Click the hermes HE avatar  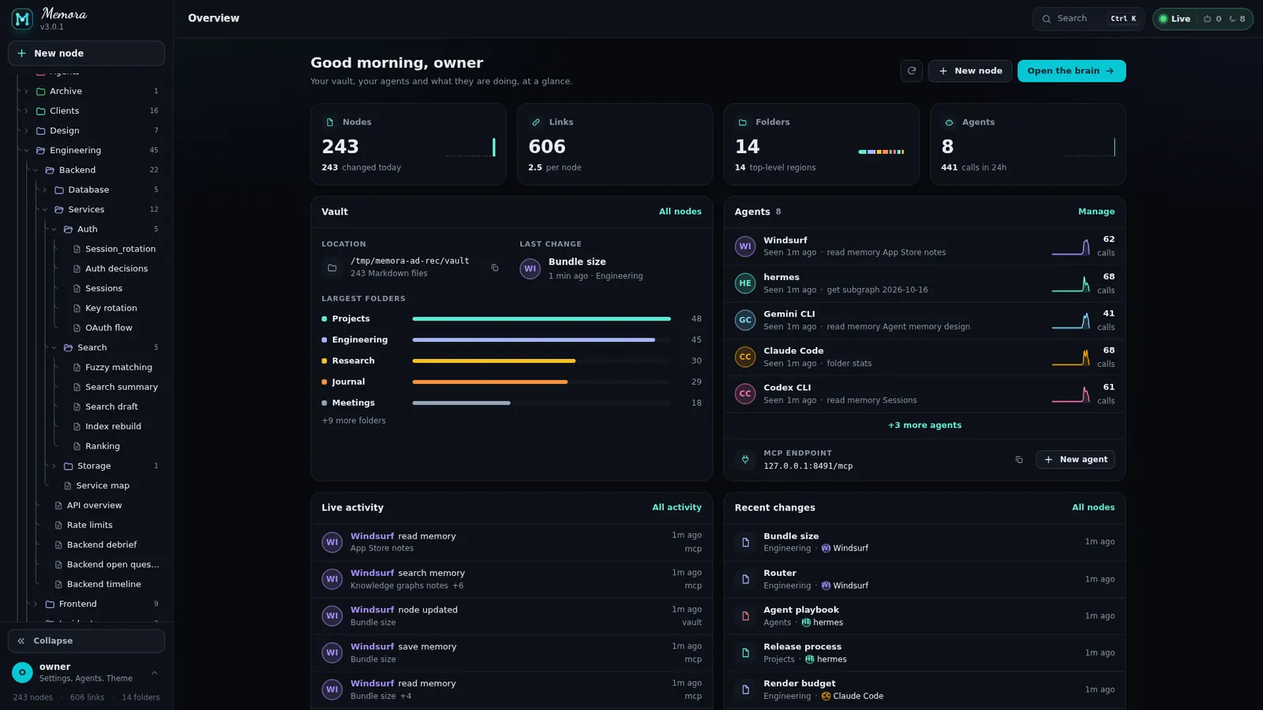tap(745, 283)
